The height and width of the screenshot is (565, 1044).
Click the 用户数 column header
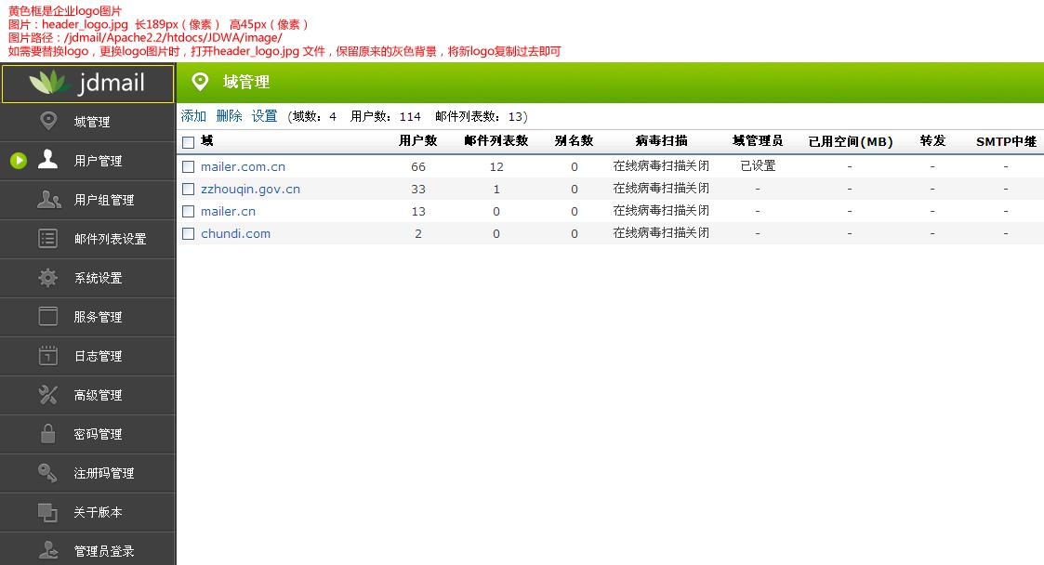tap(418, 140)
